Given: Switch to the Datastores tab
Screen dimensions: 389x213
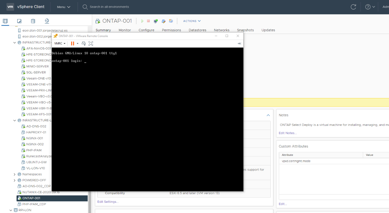Looking at the screenshot, I should (x=197, y=30).
